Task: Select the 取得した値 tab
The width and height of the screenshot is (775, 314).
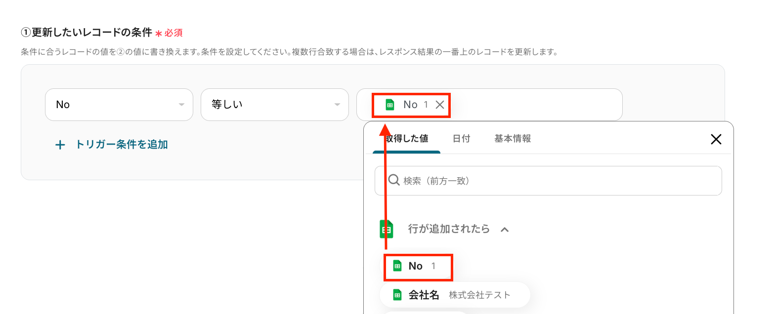Action: 406,139
